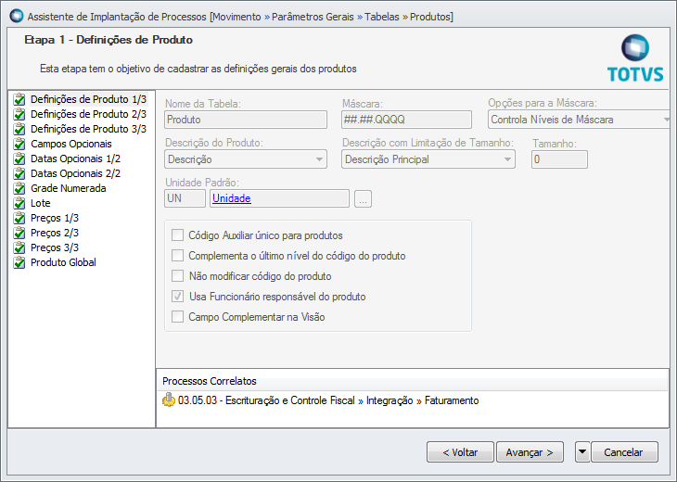Open the Opções para a Máscara dropdown
This screenshot has height=482, width=677.
[580, 120]
